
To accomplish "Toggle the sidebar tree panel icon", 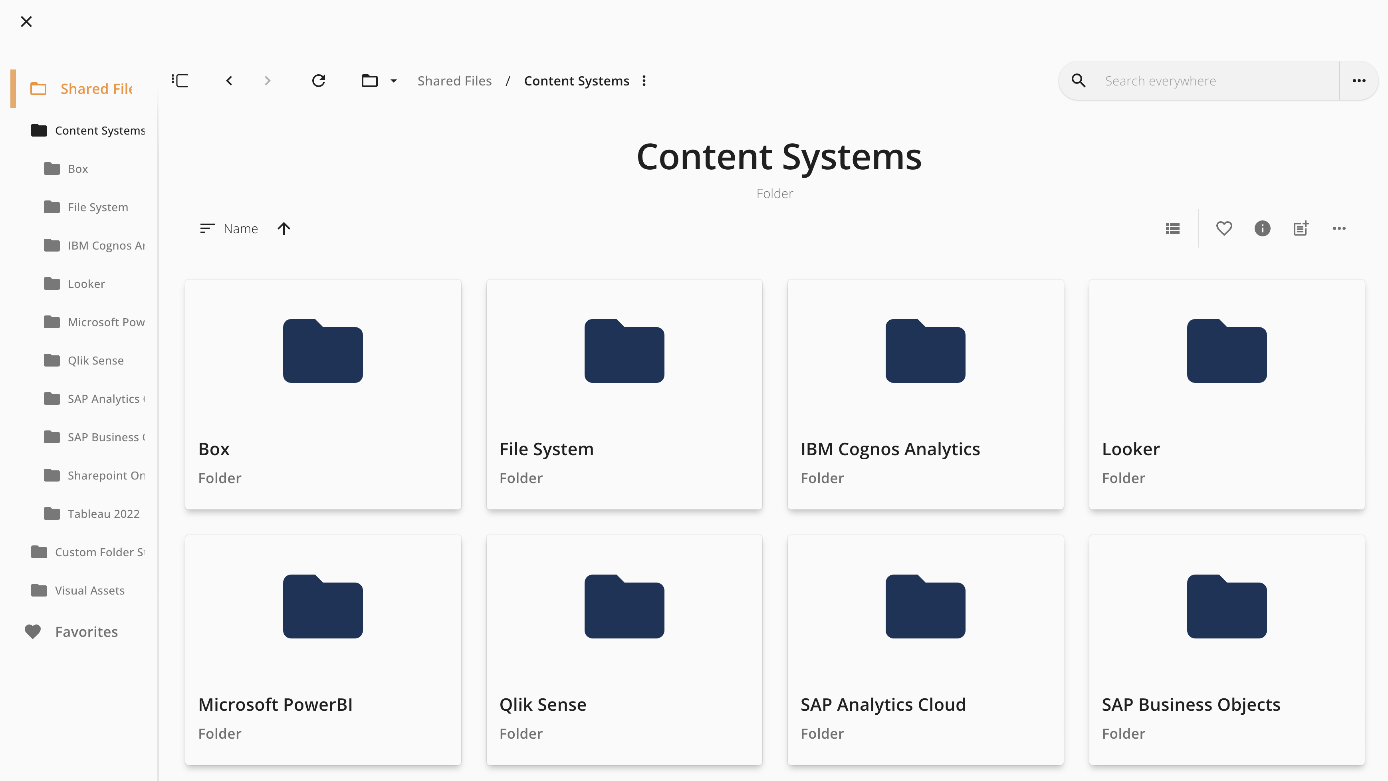I will point(179,81).
